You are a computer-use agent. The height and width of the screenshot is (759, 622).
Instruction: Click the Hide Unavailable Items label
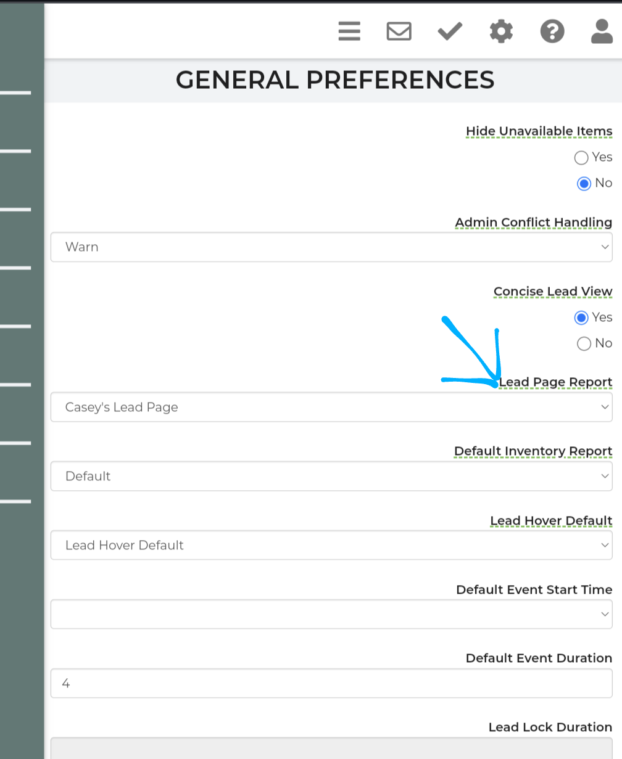coord(539,131)
